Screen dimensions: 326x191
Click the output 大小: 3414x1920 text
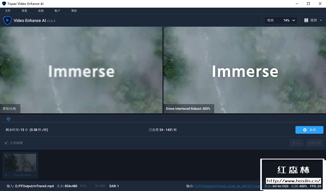[276, 186]
